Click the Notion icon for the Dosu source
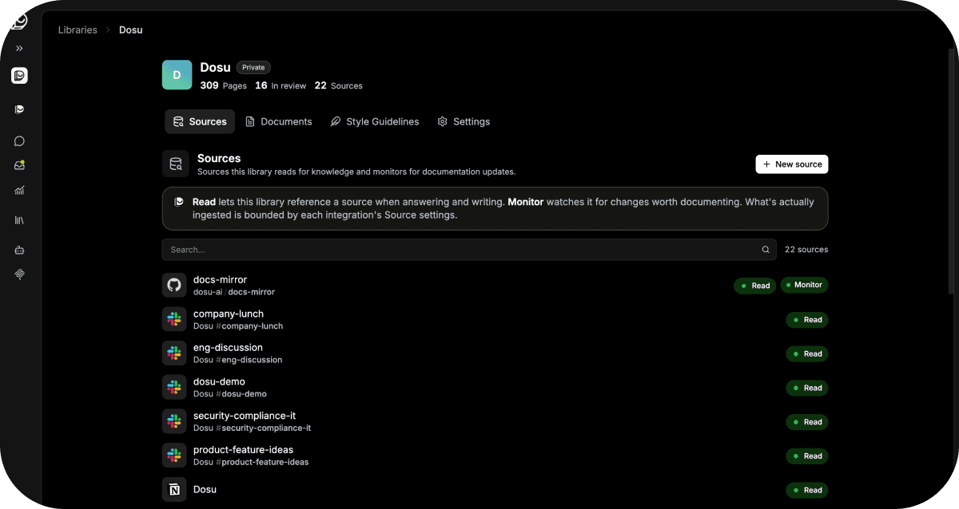This screenshot has width=959, height=509. (174, 489)
